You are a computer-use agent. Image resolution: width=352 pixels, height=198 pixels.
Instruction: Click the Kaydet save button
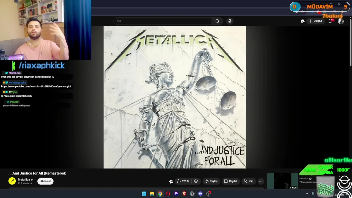230,181
